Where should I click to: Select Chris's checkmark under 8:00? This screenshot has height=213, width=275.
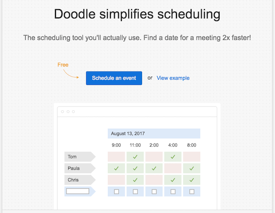(x=192, y=180)
